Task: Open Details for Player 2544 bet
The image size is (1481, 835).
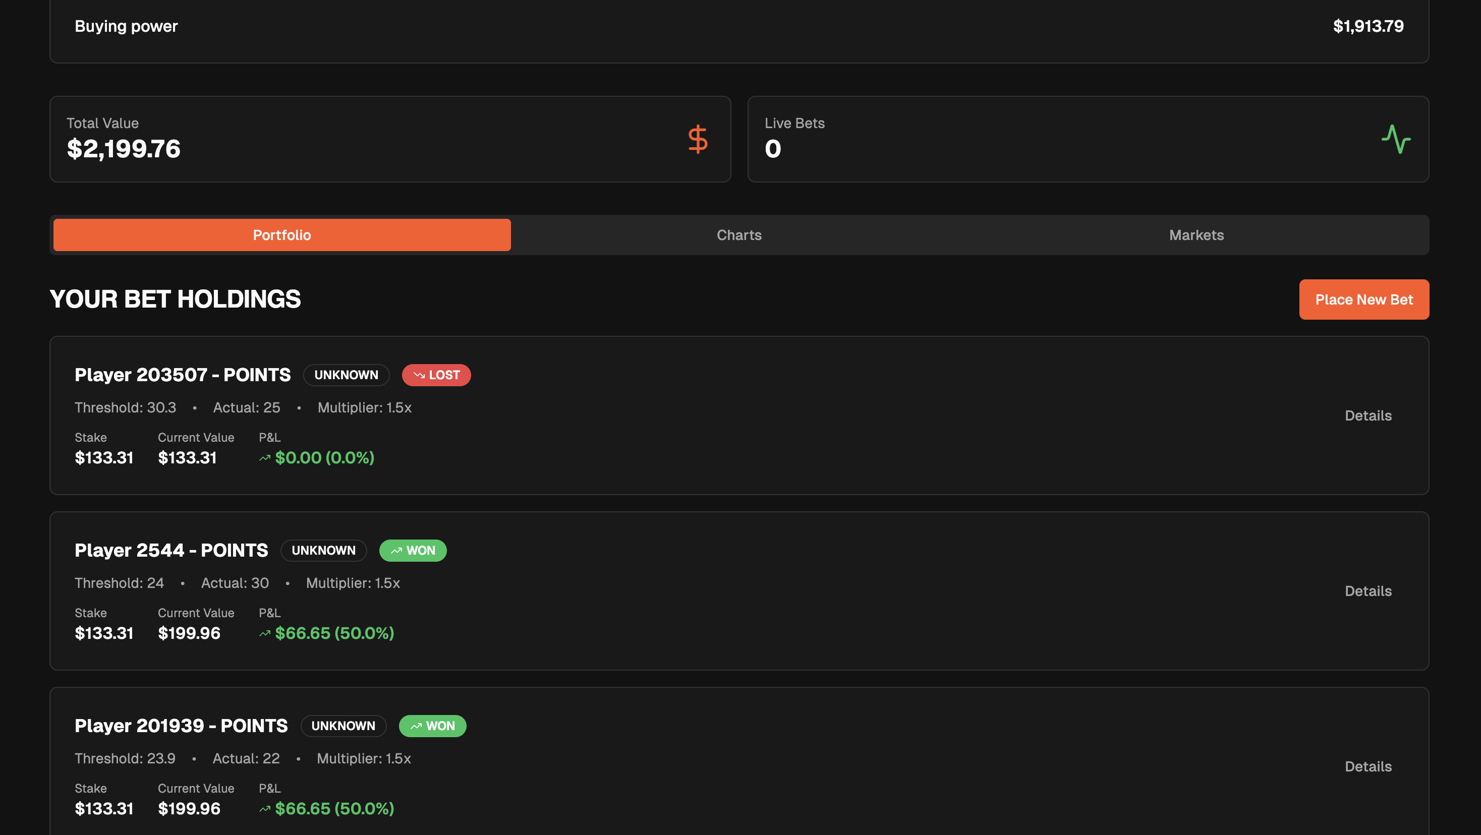Action: (1368, 591)
